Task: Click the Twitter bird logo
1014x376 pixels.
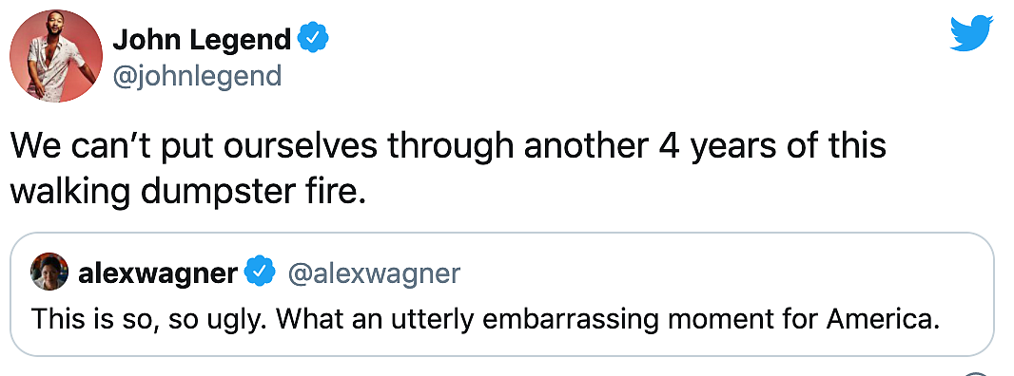Action: [971, 33]
